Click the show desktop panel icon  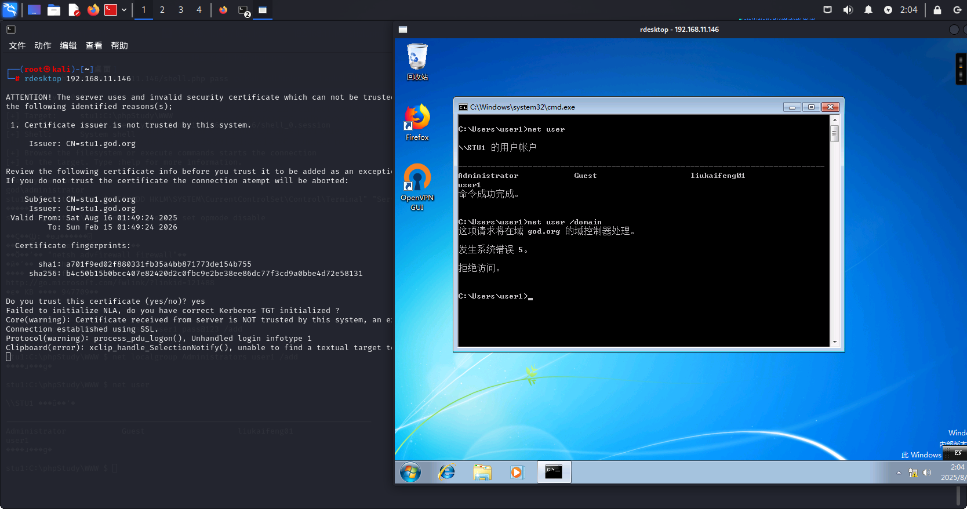click(x=34, y=10)
